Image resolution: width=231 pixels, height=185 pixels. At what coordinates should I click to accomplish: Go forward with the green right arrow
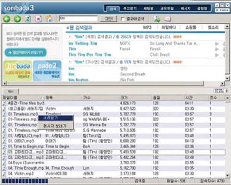tap(18, 19)
